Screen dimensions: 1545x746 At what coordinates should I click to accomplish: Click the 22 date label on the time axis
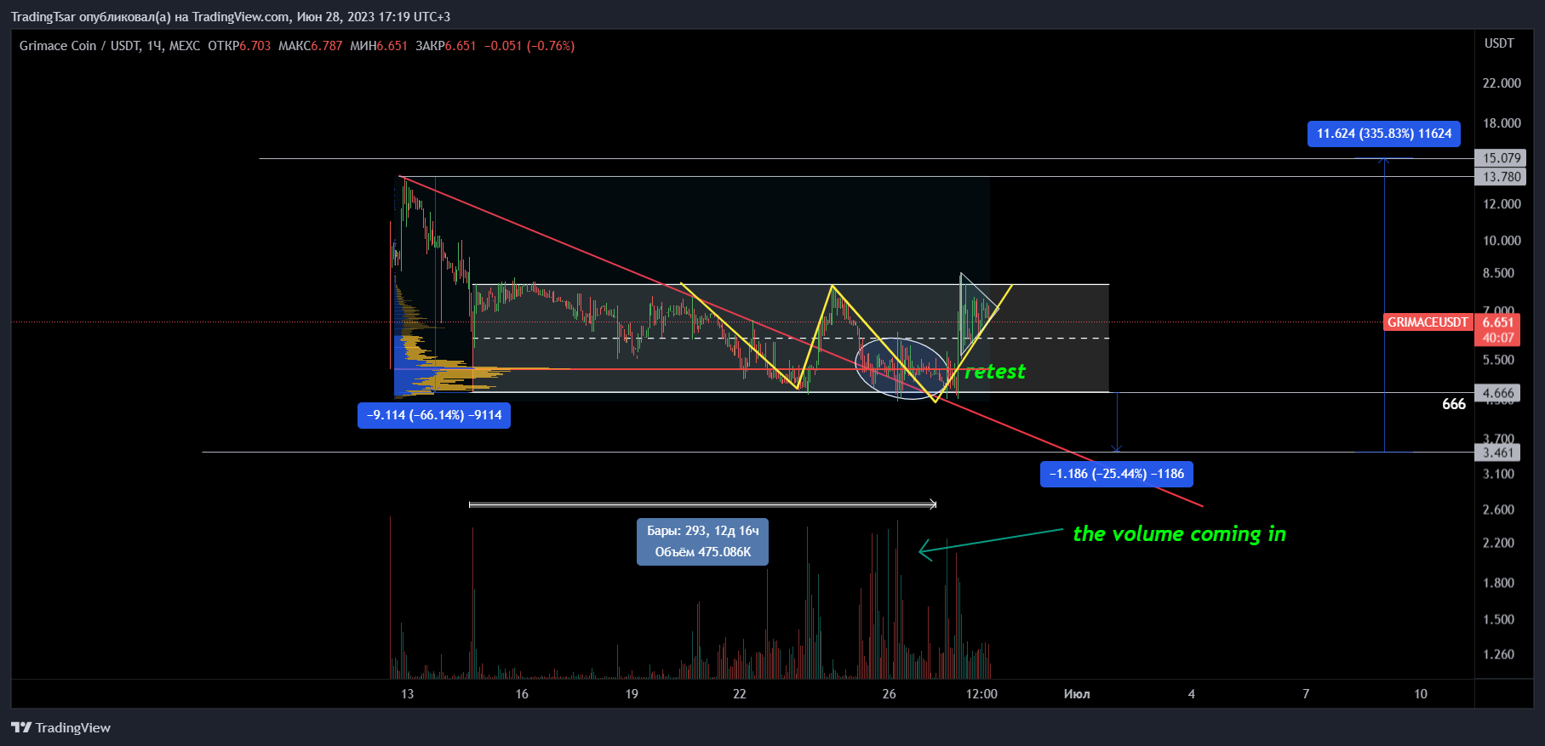pyautogui.click(x=740, y=694)
